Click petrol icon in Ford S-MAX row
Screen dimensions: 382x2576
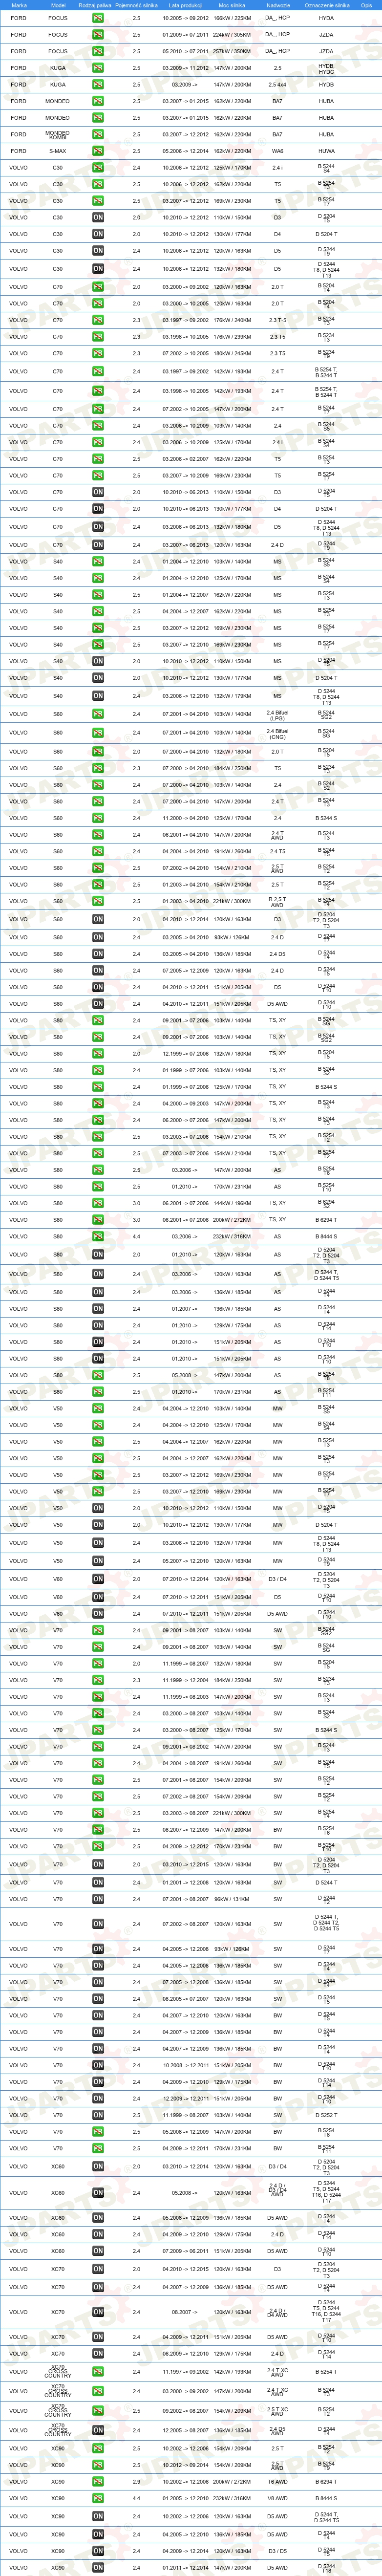coord(98,151)
